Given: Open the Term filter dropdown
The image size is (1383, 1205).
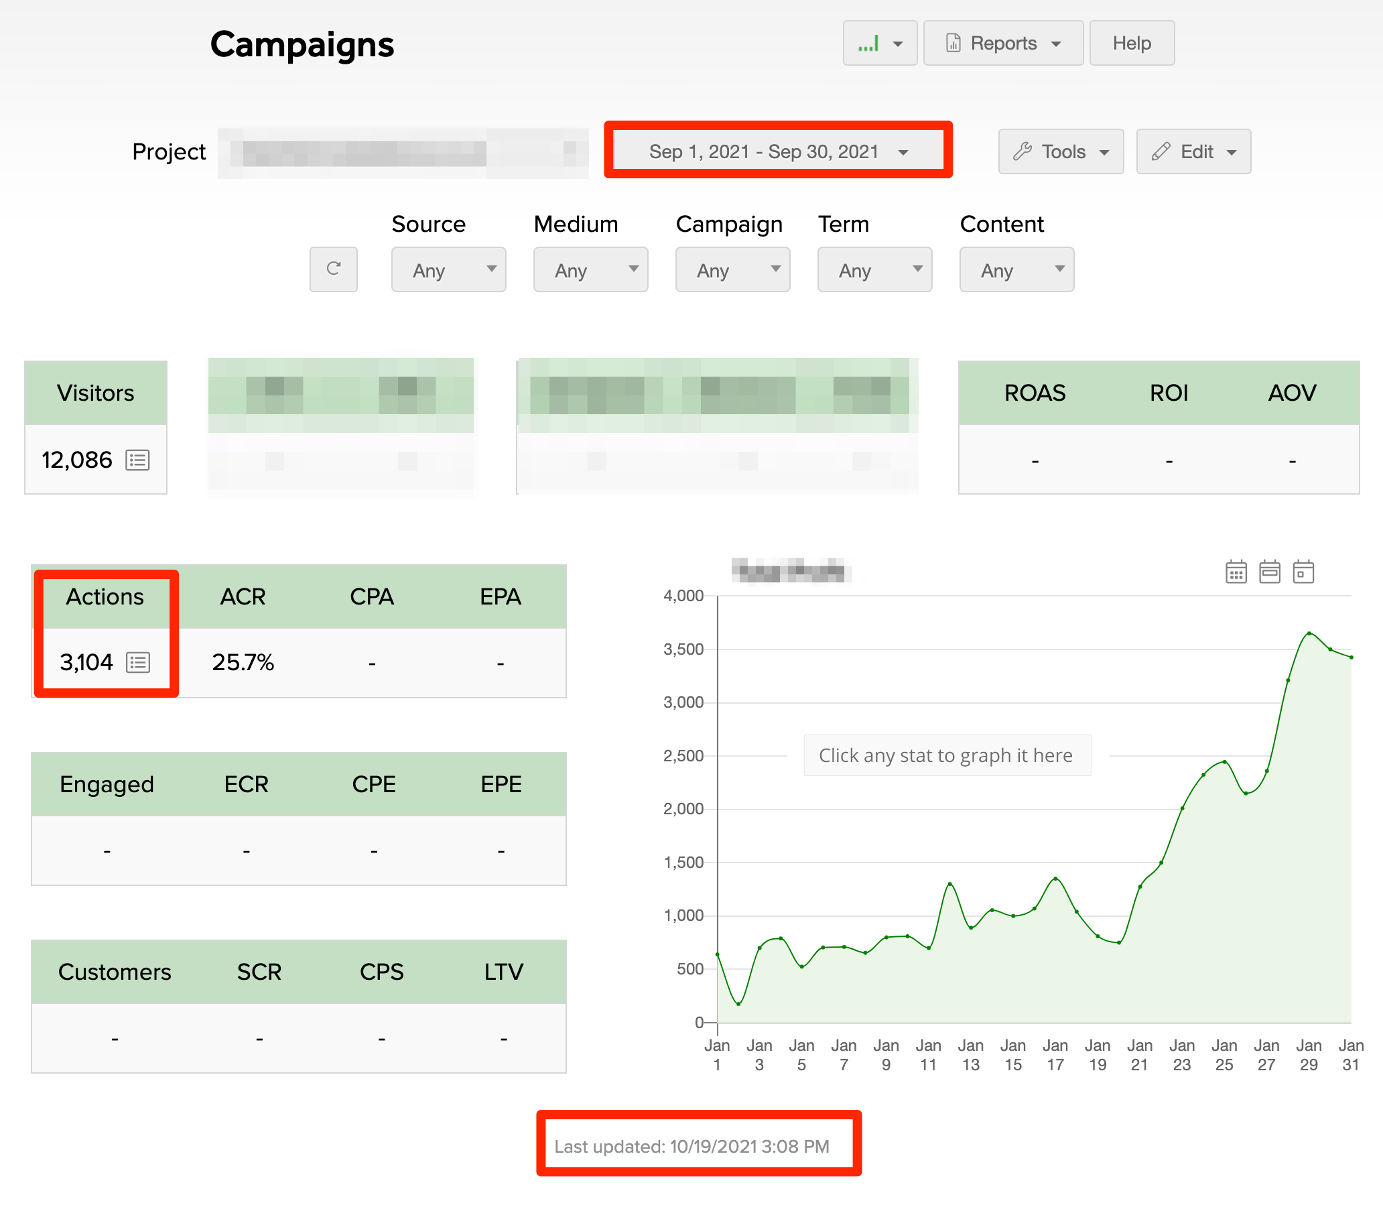Looking at the screenshot, I should pyautogui.click(x=874, y=269).
